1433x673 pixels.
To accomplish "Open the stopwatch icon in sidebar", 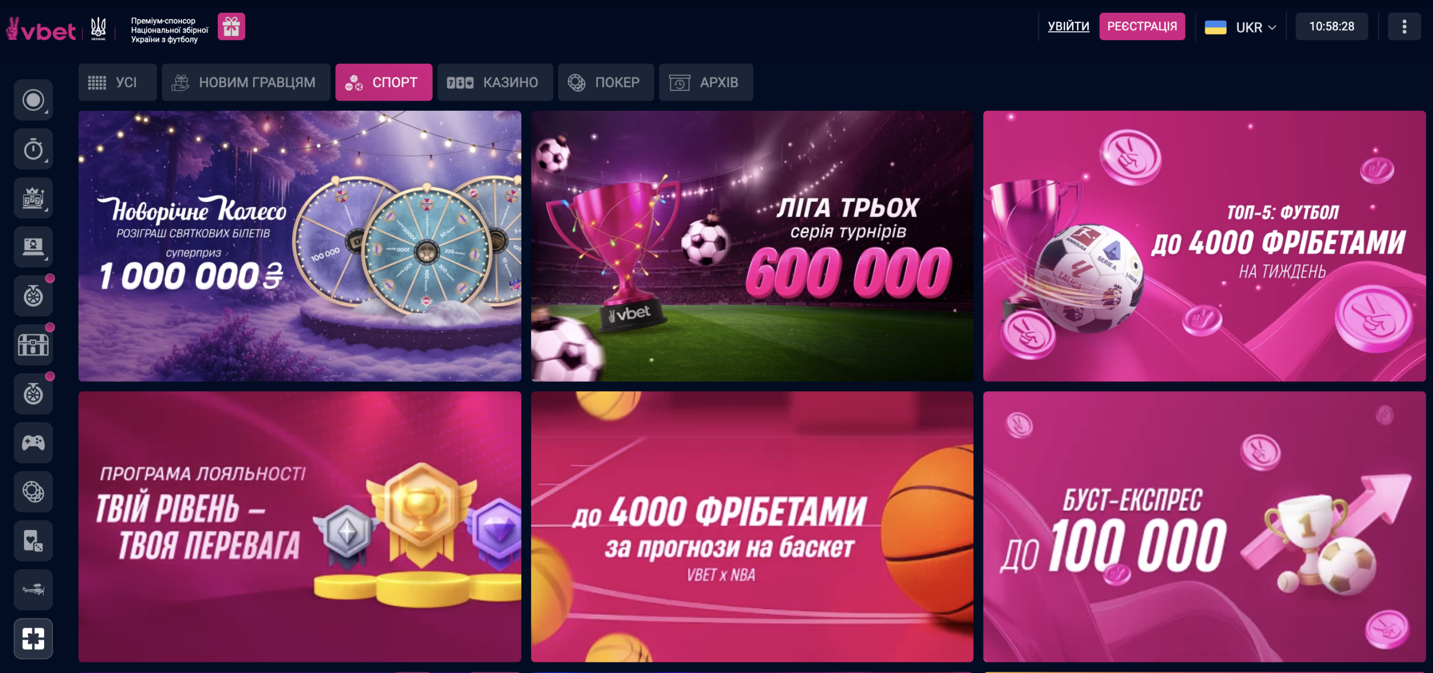I will point(33,149).
